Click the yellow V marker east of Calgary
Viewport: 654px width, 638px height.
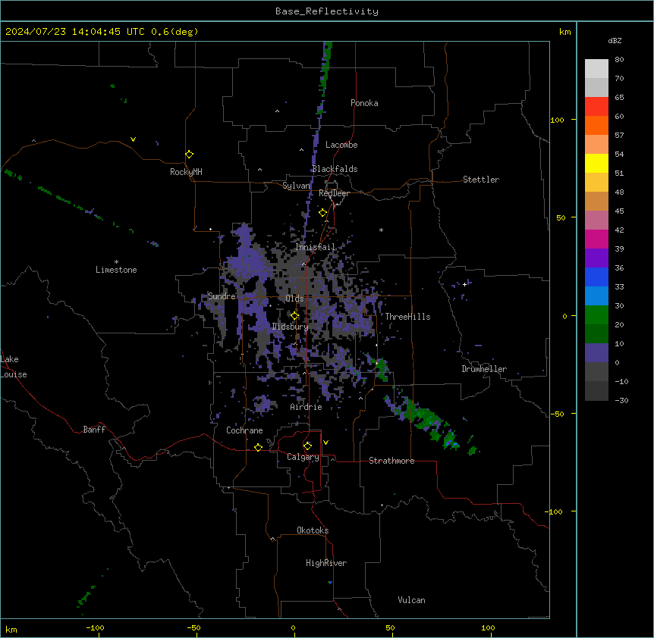coord(325,443)
